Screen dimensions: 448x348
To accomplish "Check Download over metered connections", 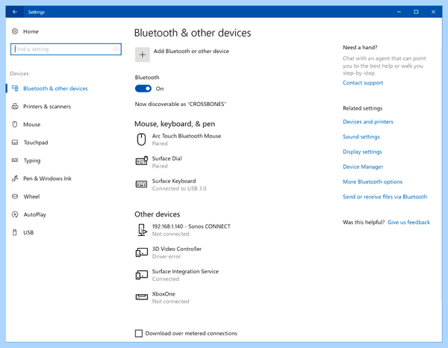I will [139, 333].
